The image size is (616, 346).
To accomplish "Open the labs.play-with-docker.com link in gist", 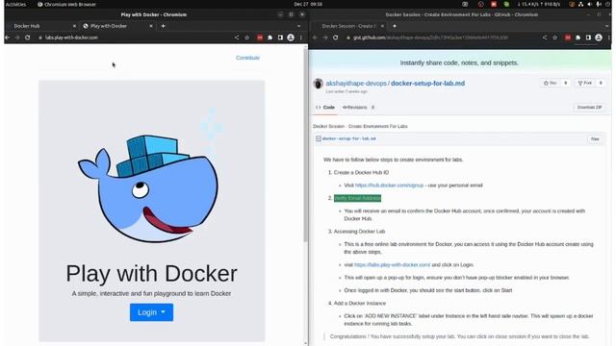I will (x=392, y=265).
